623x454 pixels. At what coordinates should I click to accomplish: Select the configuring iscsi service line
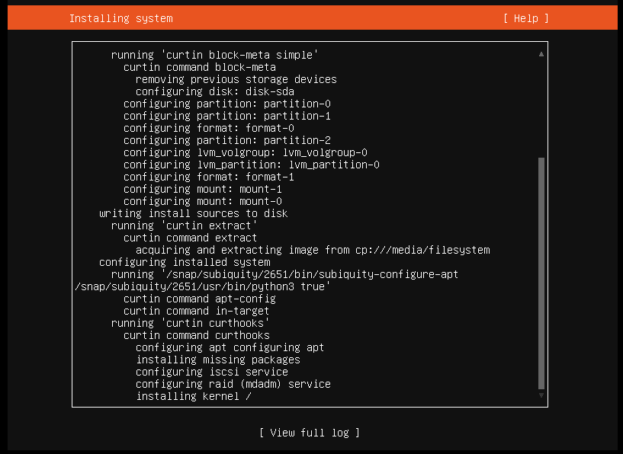pos(211,372)
